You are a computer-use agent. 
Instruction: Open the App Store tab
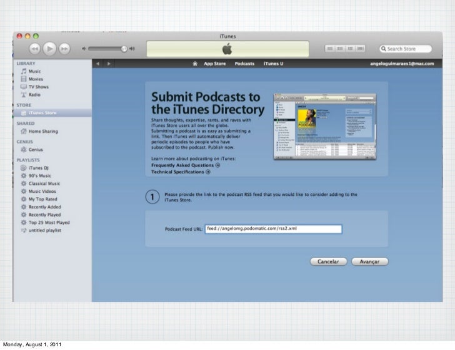tap(215, 64)
